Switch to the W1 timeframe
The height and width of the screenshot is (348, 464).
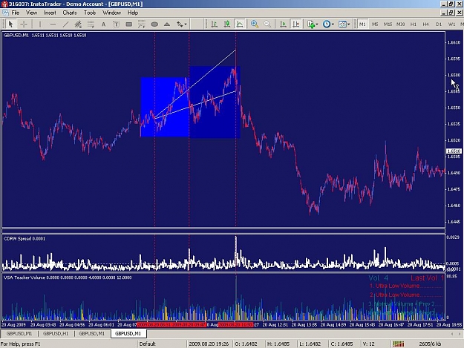coord(451,24)
